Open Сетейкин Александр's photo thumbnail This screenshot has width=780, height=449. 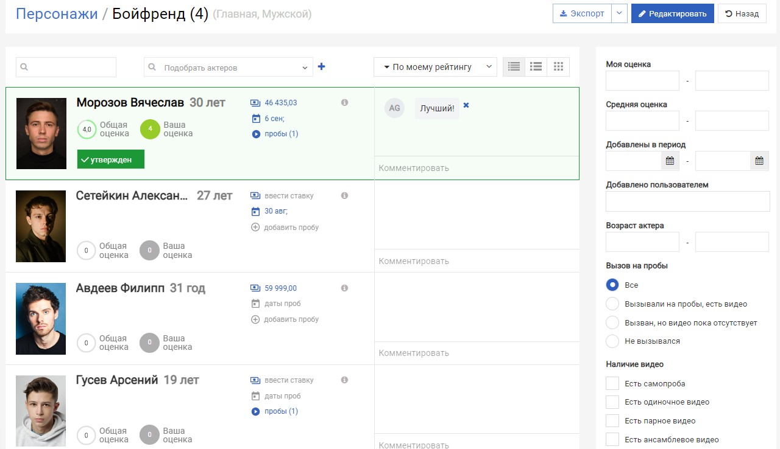[41, 226]
